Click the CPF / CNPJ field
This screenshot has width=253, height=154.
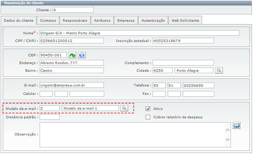[72, 41]
